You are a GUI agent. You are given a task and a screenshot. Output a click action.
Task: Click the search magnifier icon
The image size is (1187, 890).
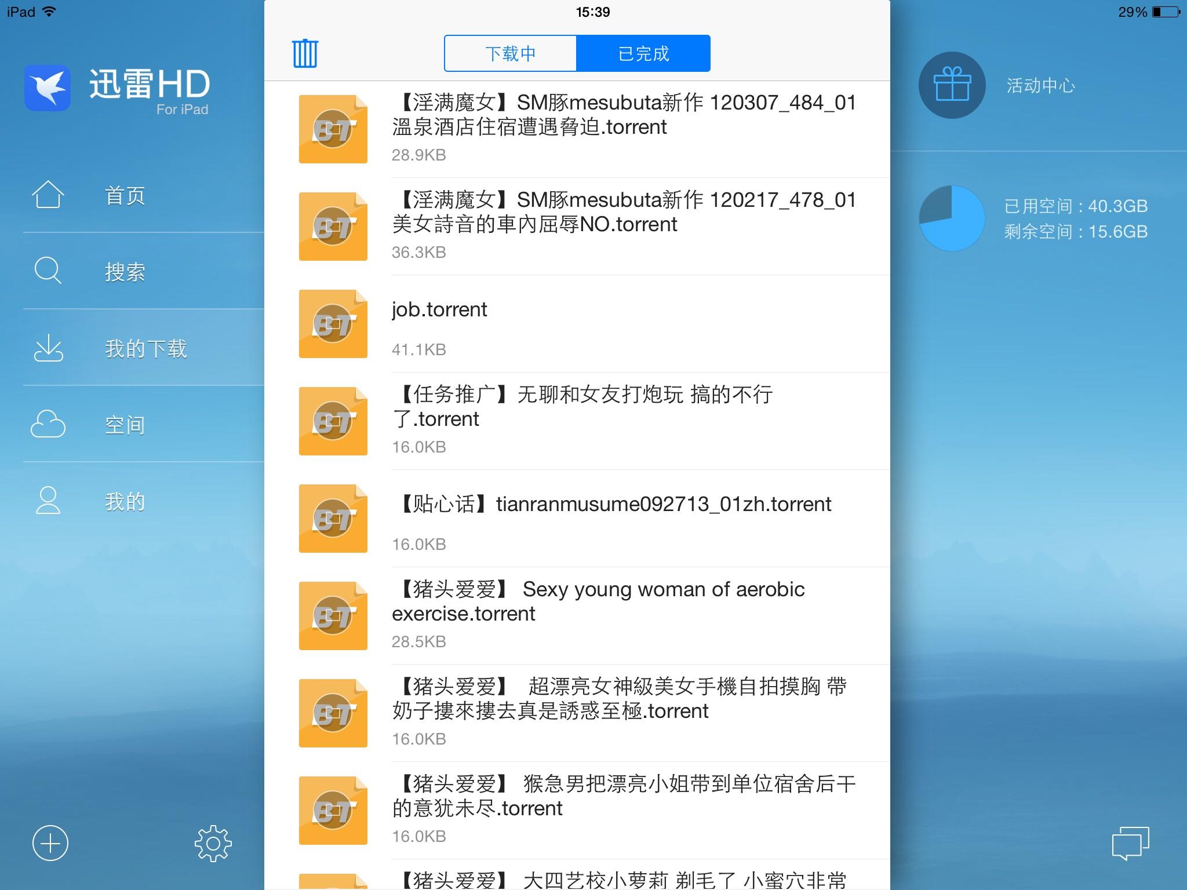coord(48,271)
